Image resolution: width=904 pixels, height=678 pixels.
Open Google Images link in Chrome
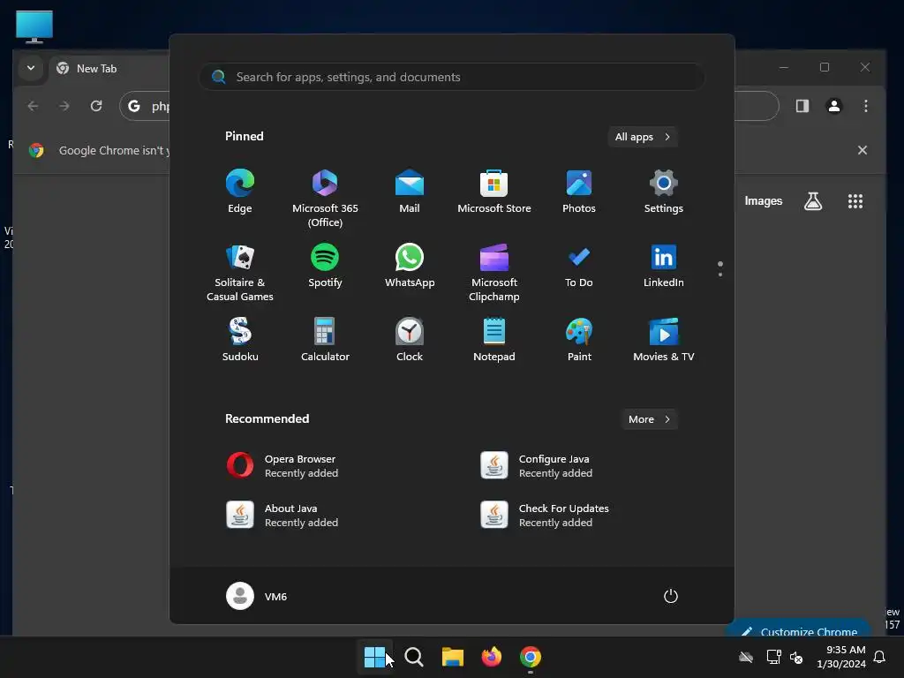pos(763,200)
